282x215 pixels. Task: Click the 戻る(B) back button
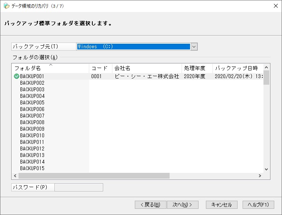coord(151,205)
